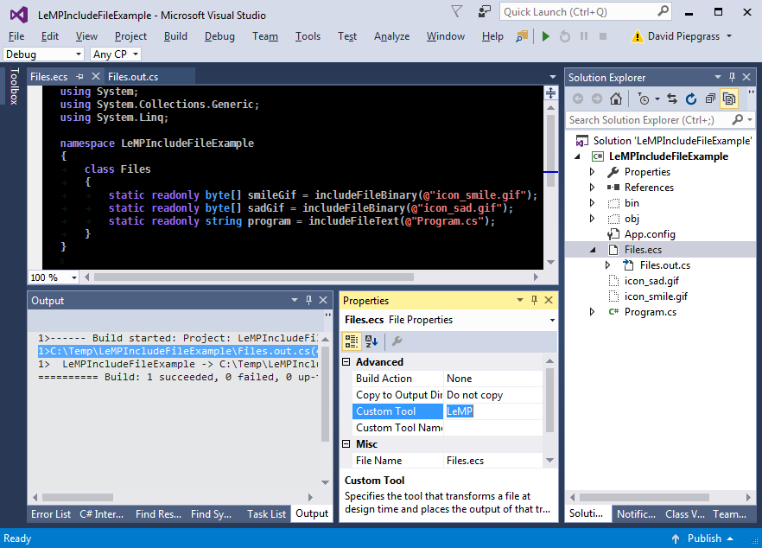Click Solution Explorer Forward arrow icon
This screenshot has width=762, height=548.
coord(597,99)
